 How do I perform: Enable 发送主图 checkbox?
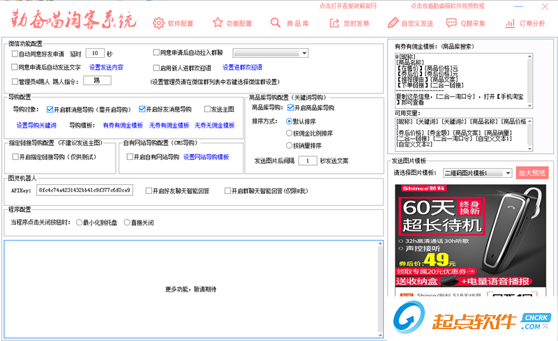(x=207, y=109)
